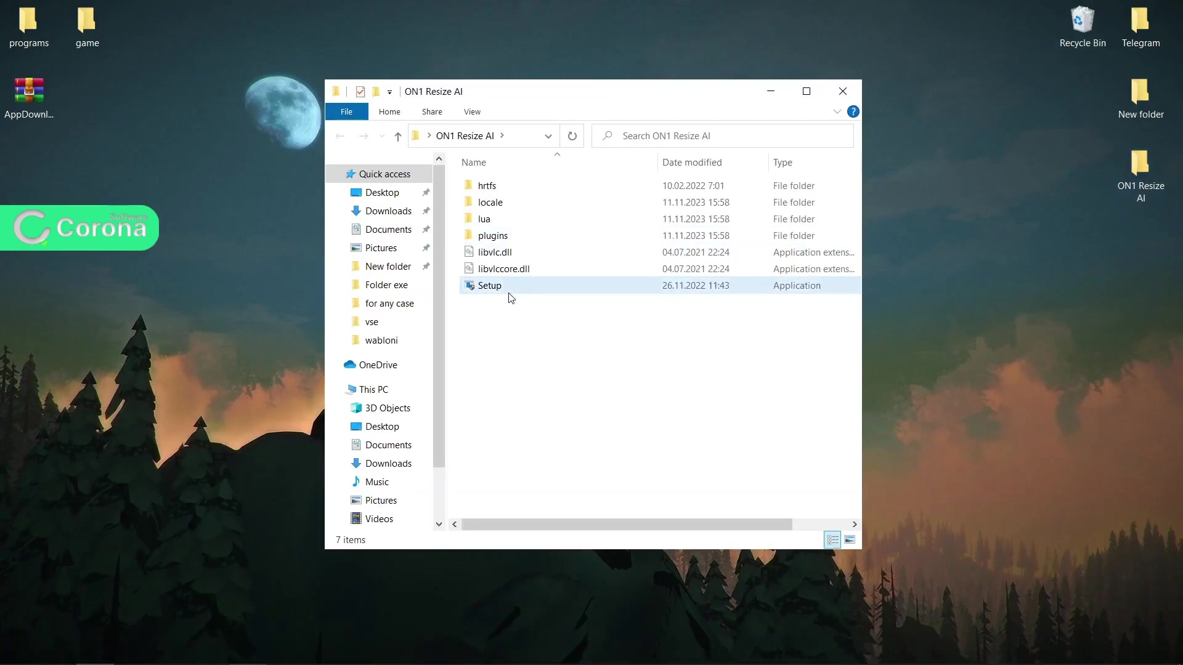This screenshot has width=1183, height=665.
Task: Click the Properties icon in title bar
Action: click(x=360, y=92)
